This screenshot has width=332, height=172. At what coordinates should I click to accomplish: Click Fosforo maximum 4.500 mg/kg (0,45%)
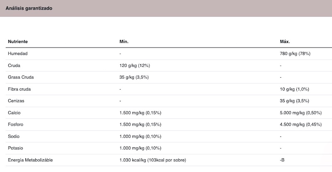(x=300, y=124)
